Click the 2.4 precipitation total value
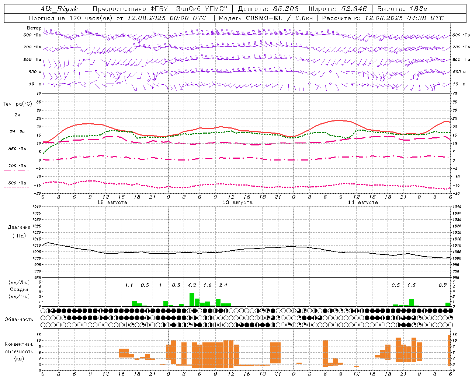Screen dimensions: 472x377 [x=223, y=285]
